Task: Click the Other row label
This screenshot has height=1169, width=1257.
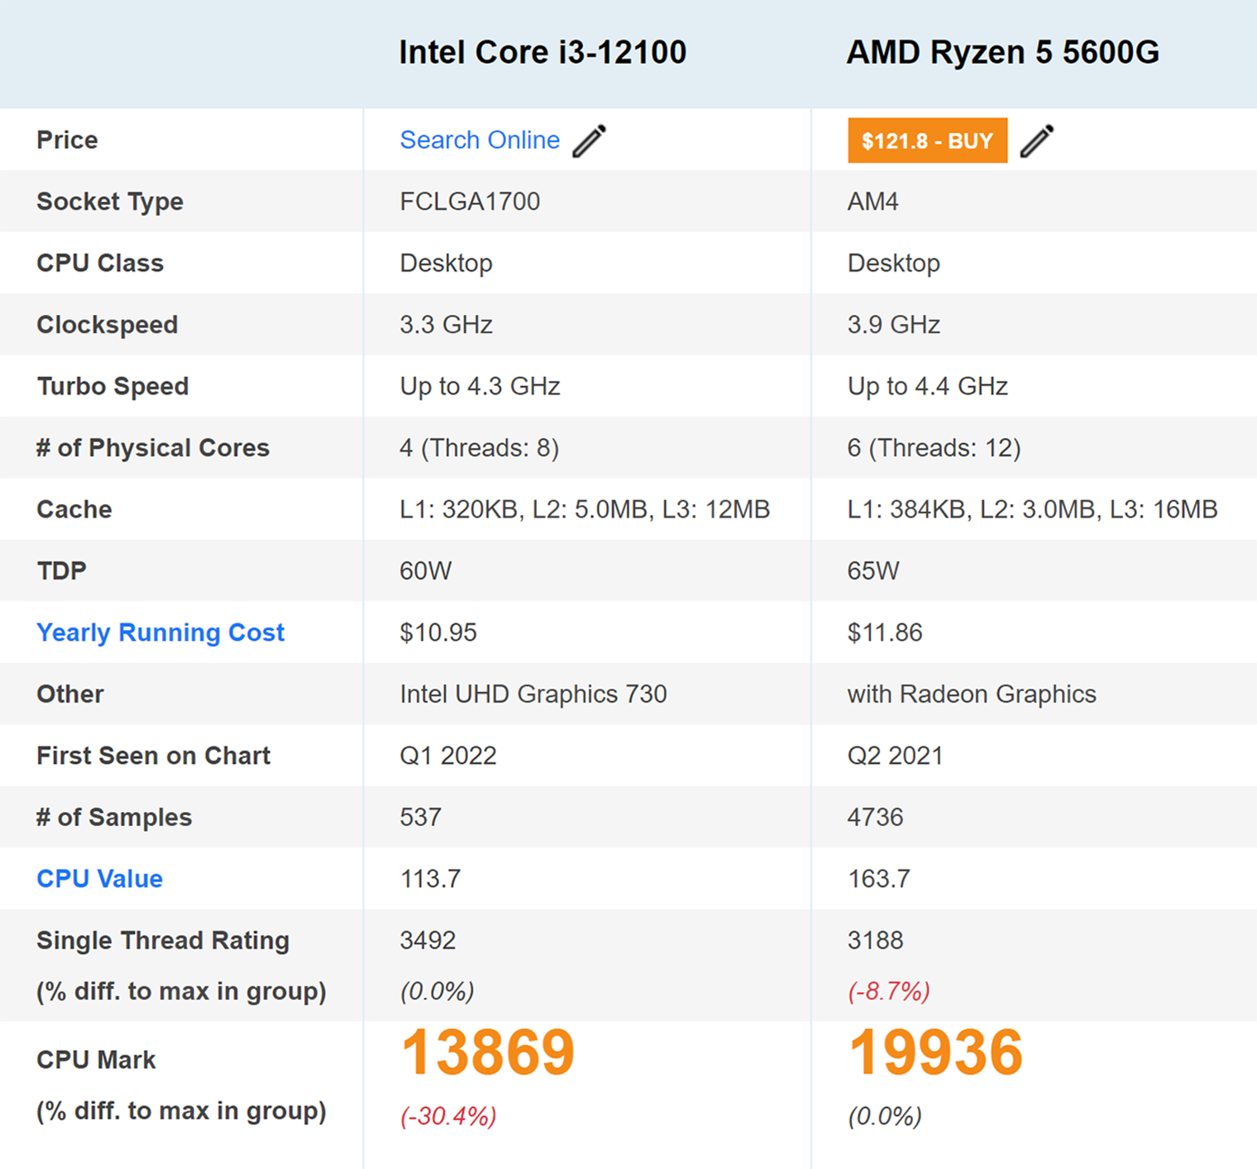Action: pyautogui.click(x=70, y=694)
